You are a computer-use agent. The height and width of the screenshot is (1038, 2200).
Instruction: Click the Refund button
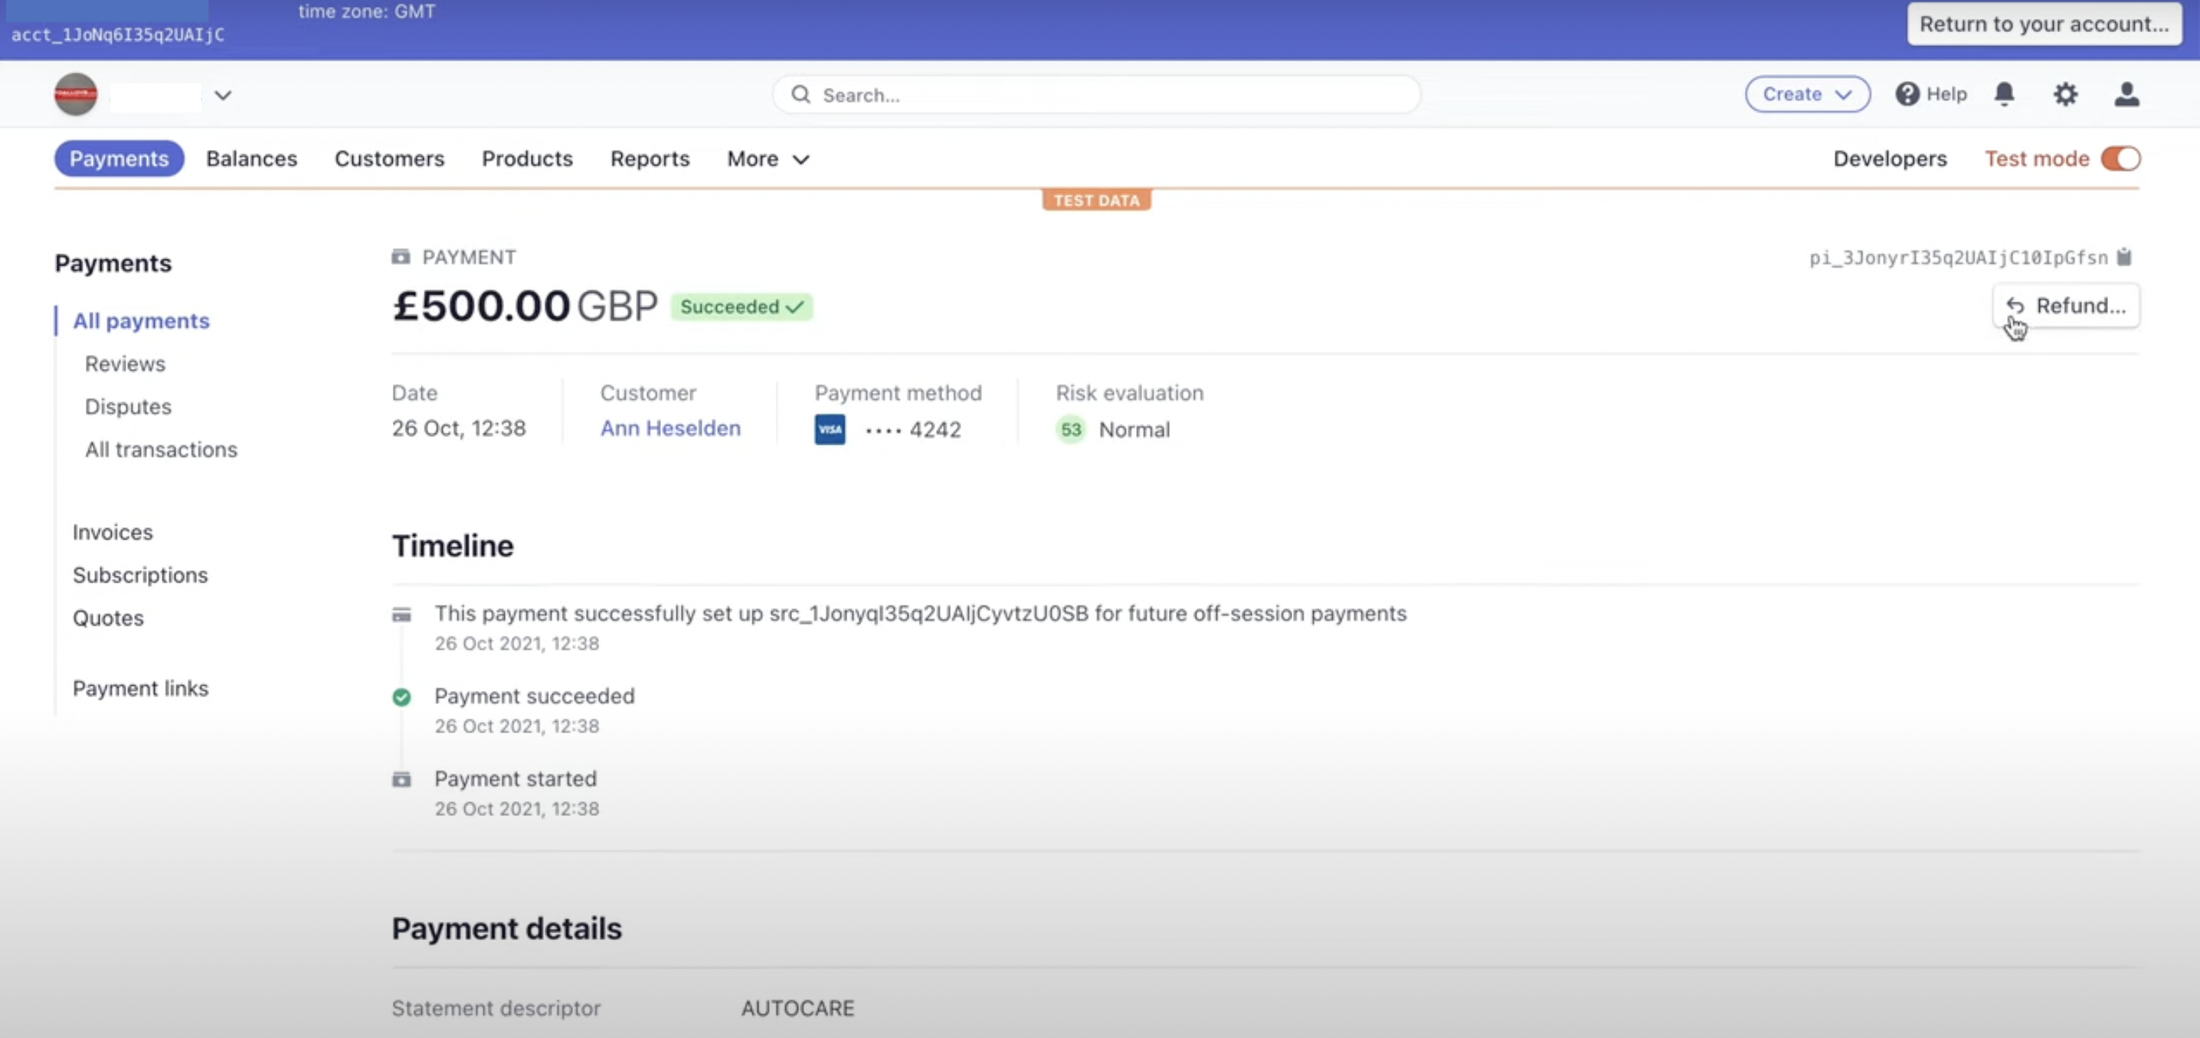[2065, 305]
